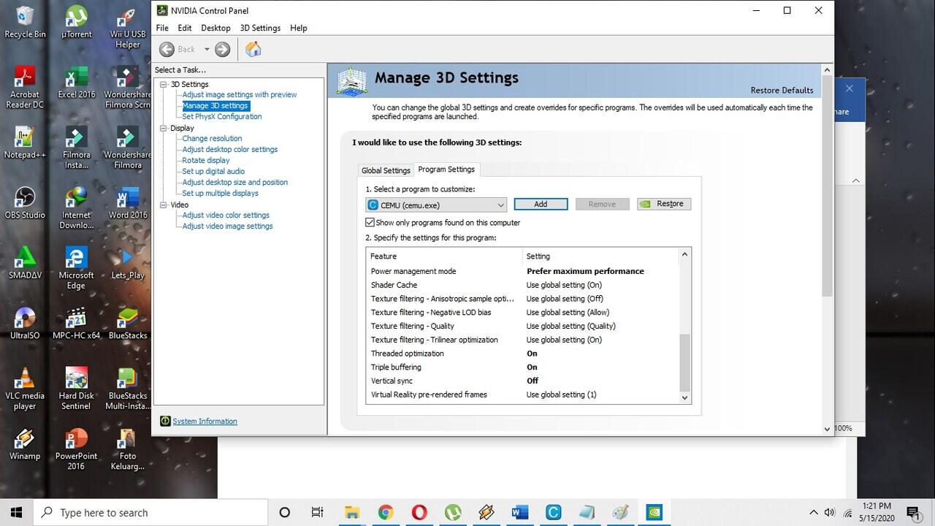Image resolution: width=935 pixels, height=526 pixels.
Task: Open the Help menu
Action: coord(298,28)
